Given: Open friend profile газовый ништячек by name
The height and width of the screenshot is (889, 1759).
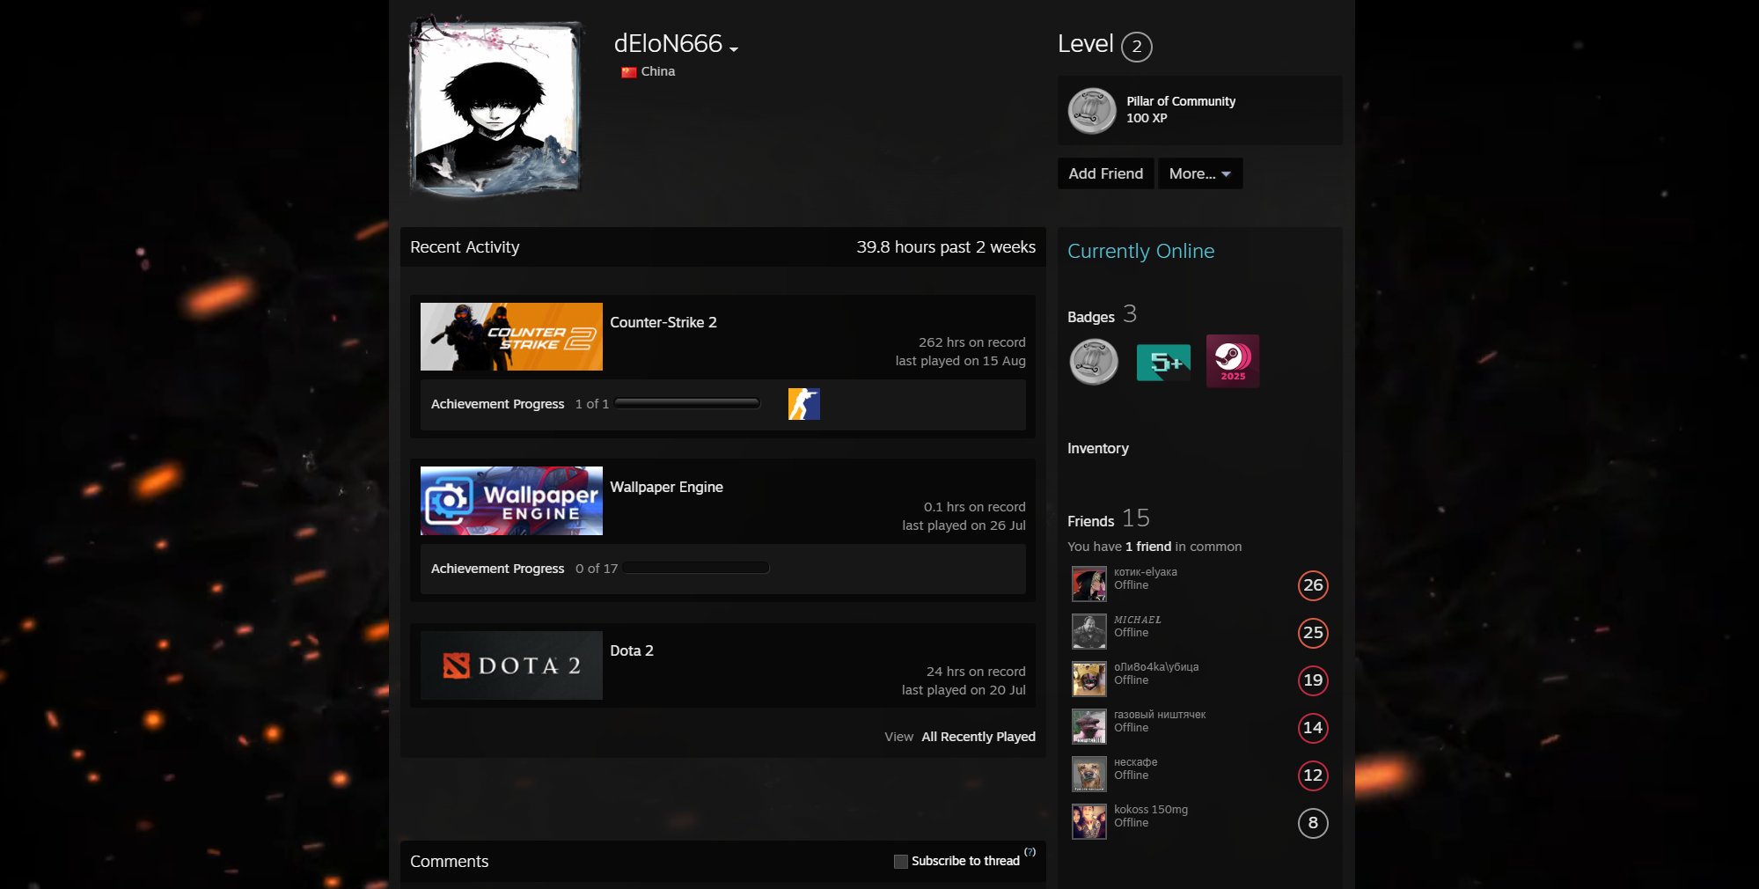Looking at the screenshot, I should click(1160, 715).
